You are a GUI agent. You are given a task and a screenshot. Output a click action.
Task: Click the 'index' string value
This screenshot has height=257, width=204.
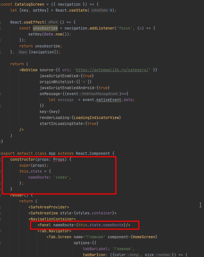(61, 177)
